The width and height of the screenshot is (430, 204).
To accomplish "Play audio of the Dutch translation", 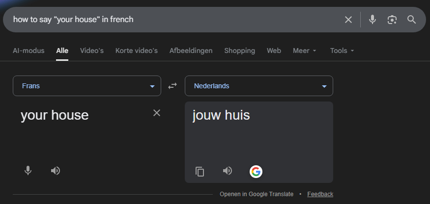I will click(227, 171).
